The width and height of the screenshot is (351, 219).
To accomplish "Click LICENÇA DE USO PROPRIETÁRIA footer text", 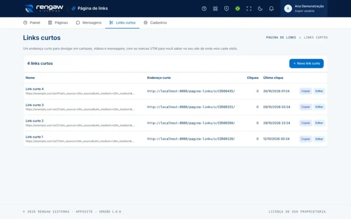I will pyautogui.click(x=298, y=212).
